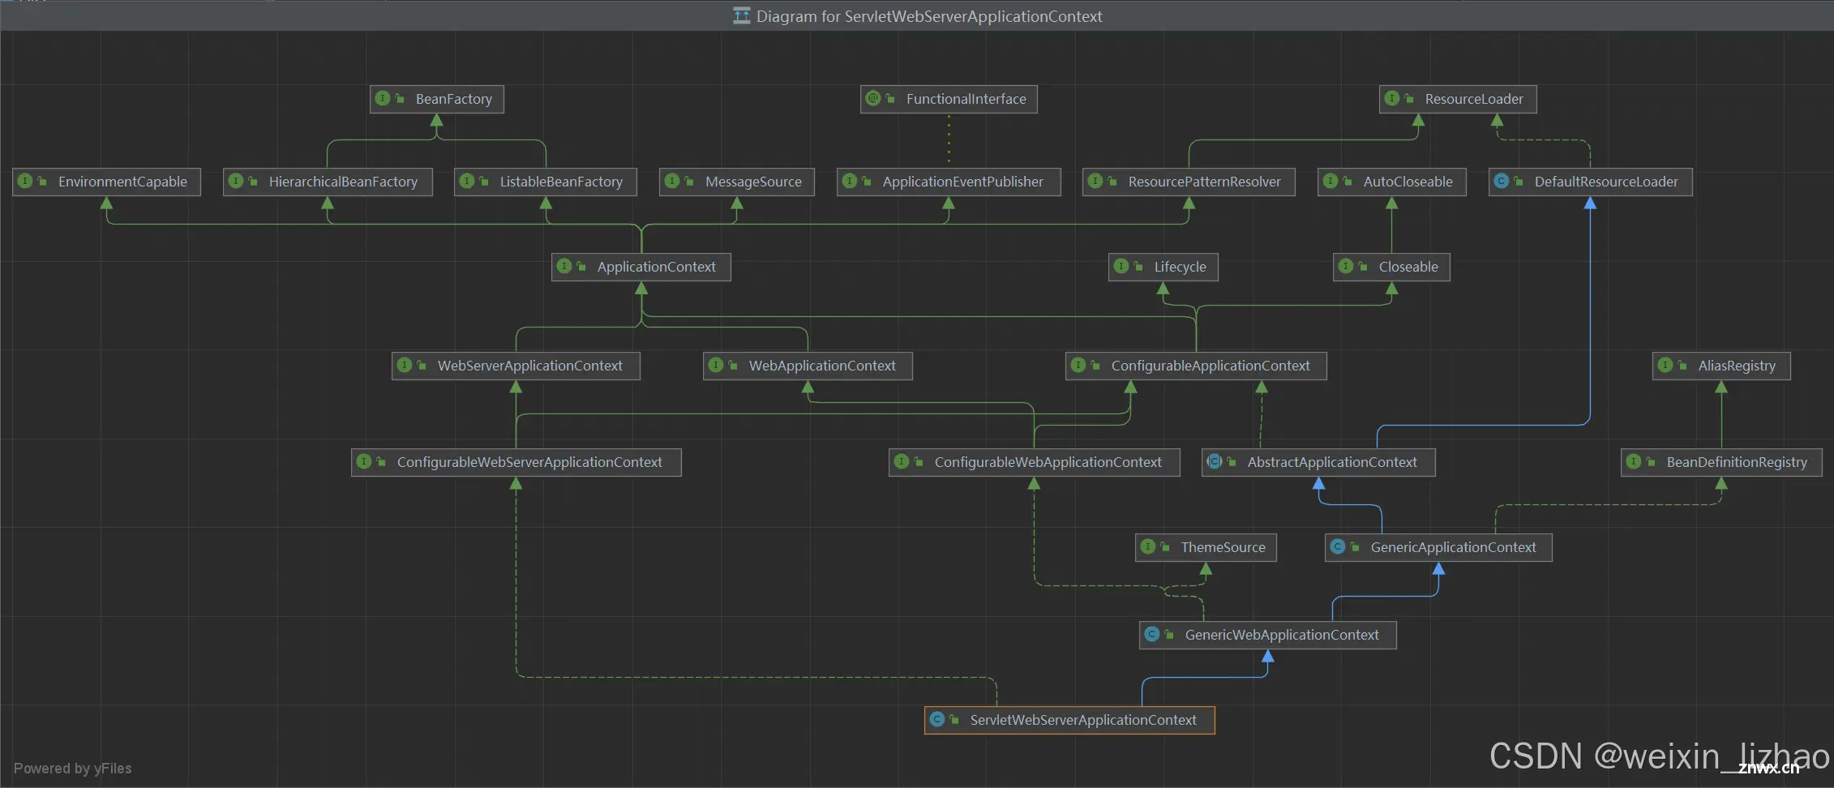
Task: Select the GenericApplicationContext node label
Action: click(1453, 547)
